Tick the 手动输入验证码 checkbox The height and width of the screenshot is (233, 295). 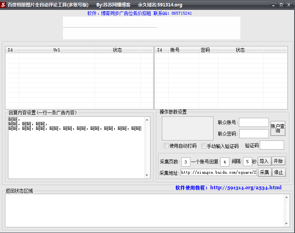tap(204, 146)
